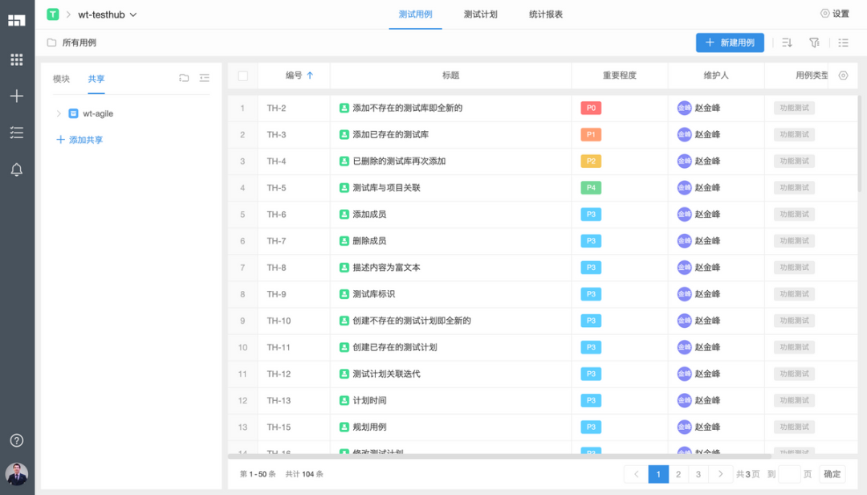The image size is (867, 495).
Task: Open notifications bell icon
Action: point(17,170)
